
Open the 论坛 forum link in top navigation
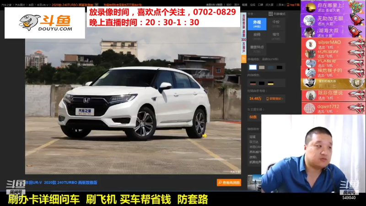click(x=253, y=5)
